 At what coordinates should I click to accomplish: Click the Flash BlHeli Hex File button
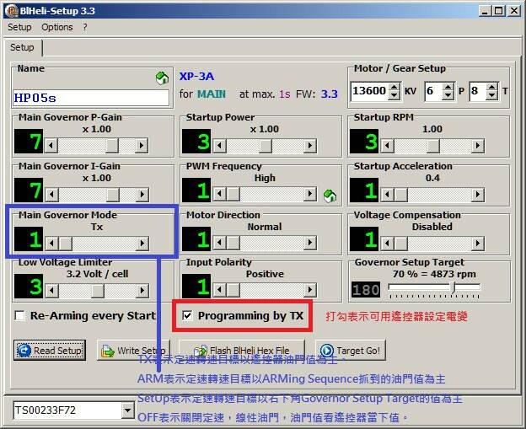(242, 350)
